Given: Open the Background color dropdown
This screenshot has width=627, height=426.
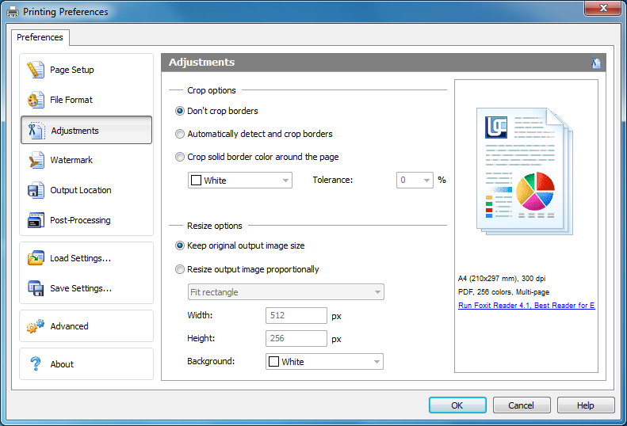Looking at the screenshot, I should [x=324, y=362].
